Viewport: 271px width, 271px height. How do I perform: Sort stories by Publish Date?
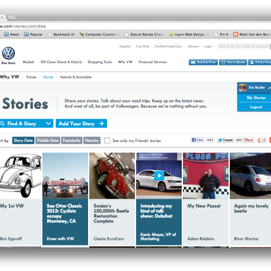[47, 141]
